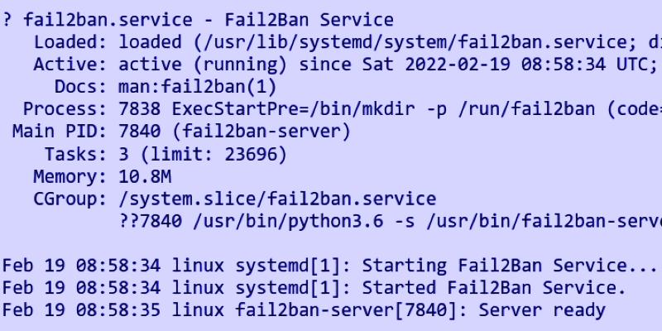Click the 'active (running)' status text

203,65
